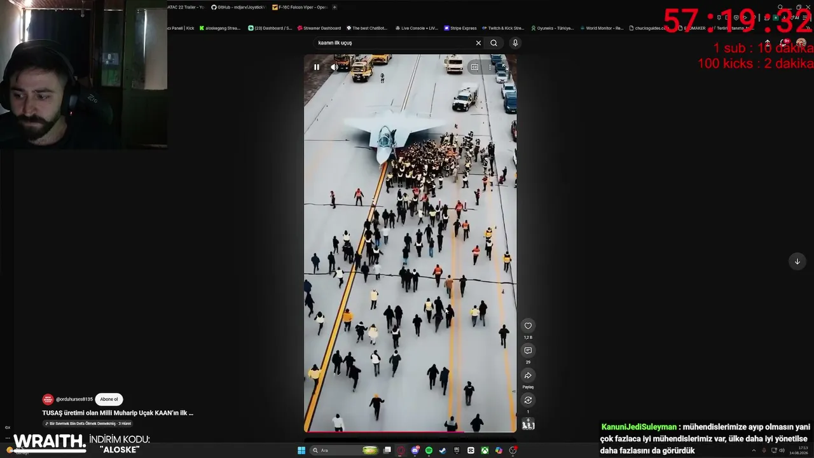
Task: Open the YouTube account avatar menu
Action: [801, 43]
